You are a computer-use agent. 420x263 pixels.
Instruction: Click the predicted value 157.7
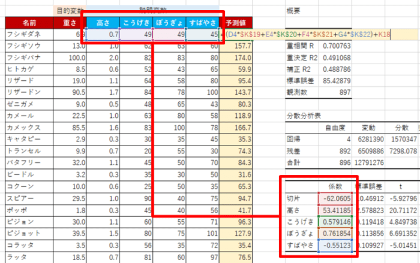click(x=236, y=46)
